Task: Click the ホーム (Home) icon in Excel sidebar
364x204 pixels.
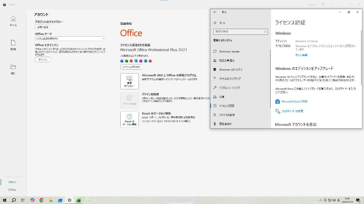Action: coord(13,19)
